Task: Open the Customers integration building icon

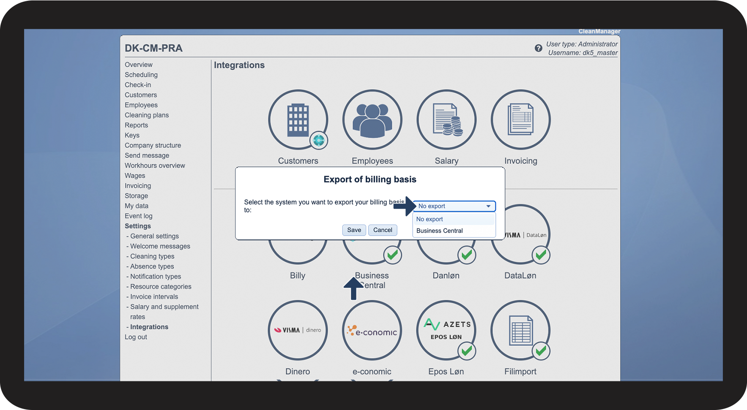Action: click(x=298, y=119)
